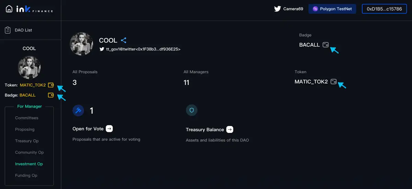Viewport: 412px width, 189px height.
Task: Open Treasury Op menu item
Action: [27, 141]
